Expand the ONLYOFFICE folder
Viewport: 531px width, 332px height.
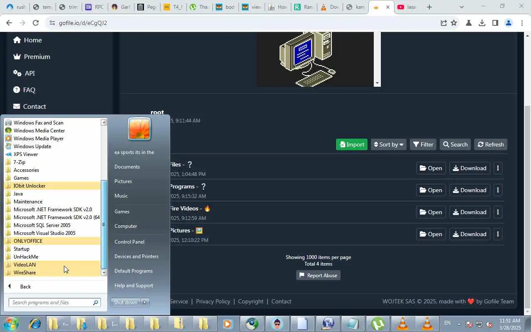pyautogui.click(x=52, y=241)
